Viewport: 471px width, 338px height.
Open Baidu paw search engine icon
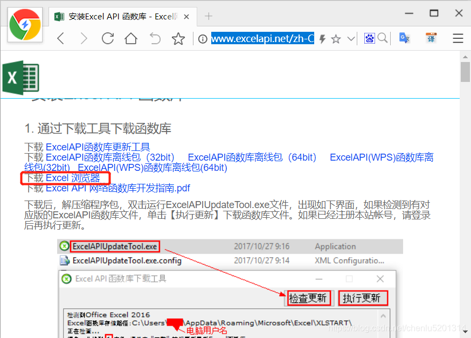(370, 38)
